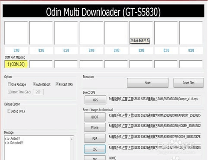Click the '<1> Added!!!' message line
Image resolution: width=208 pixels, height=160 pixels.
[x=13, y=139]
